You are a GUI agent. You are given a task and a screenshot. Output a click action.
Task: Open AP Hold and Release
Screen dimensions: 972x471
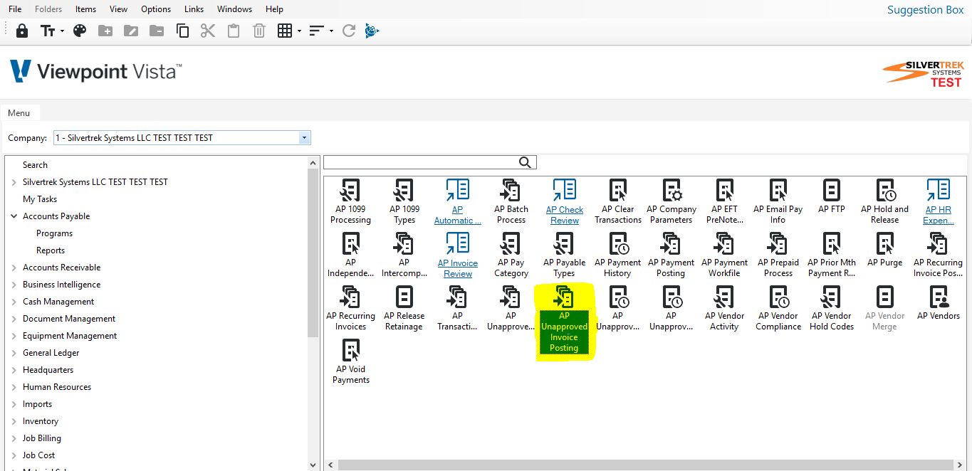coord(884,202)
